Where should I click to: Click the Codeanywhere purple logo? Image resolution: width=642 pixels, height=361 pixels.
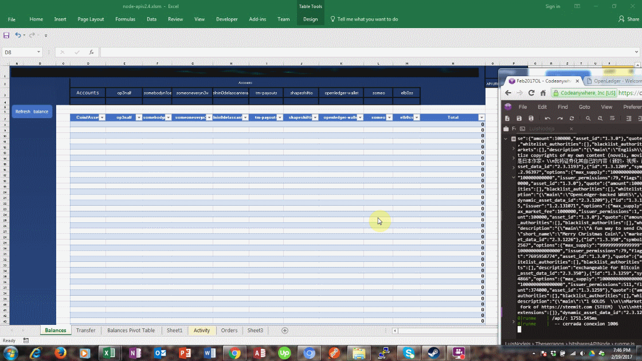click(508, 107)
